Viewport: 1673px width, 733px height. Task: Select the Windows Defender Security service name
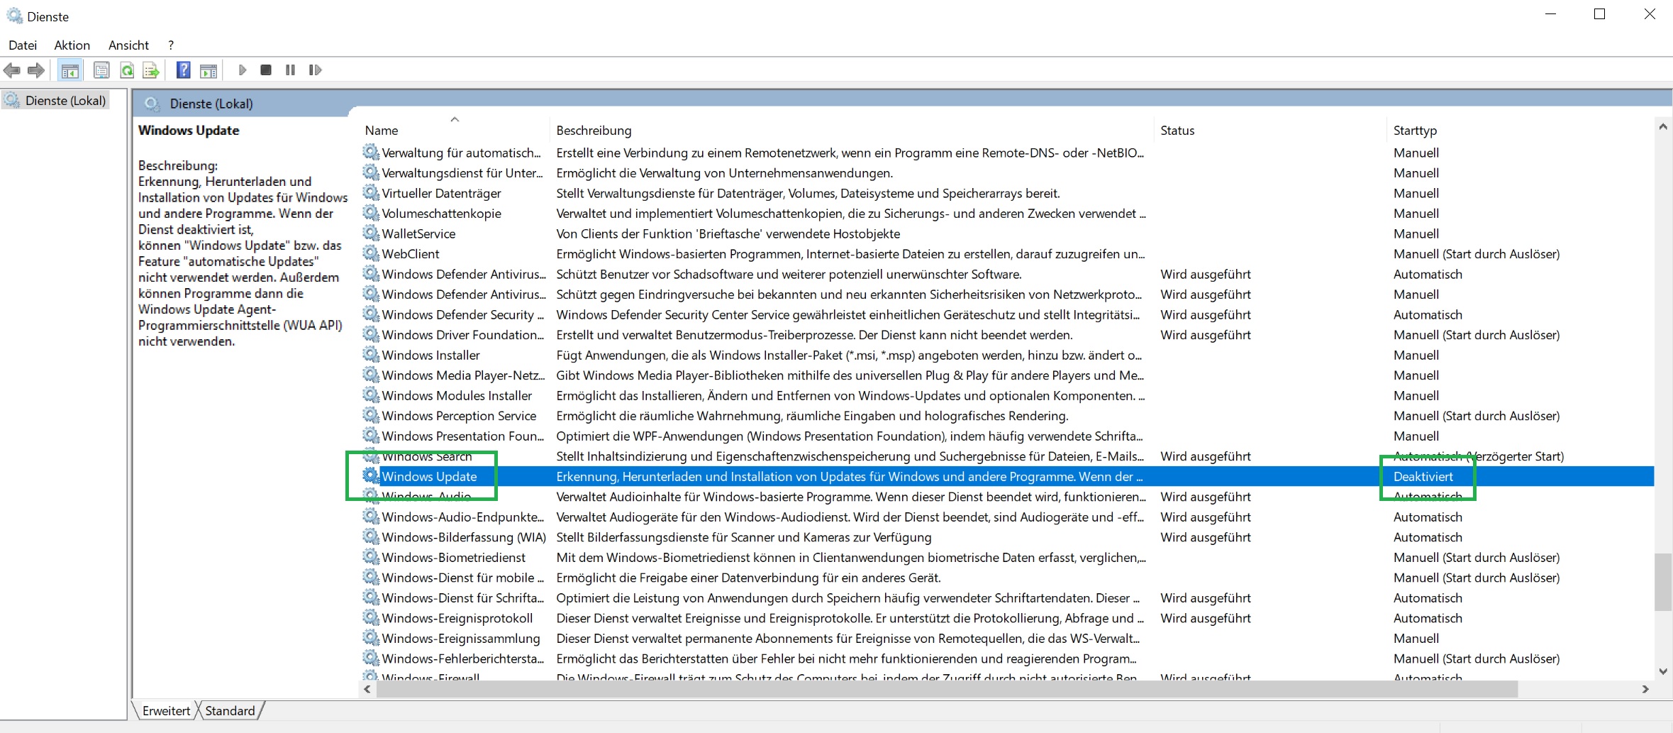tap(463, 314)
